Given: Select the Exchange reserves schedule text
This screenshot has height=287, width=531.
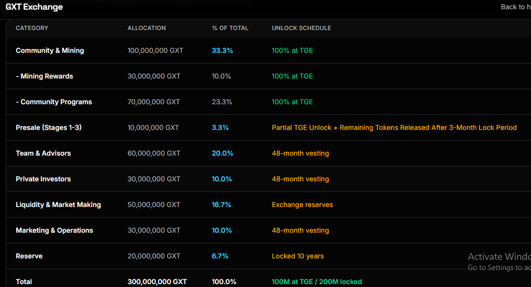Looking at the screenshot, I should pos(303,205).
